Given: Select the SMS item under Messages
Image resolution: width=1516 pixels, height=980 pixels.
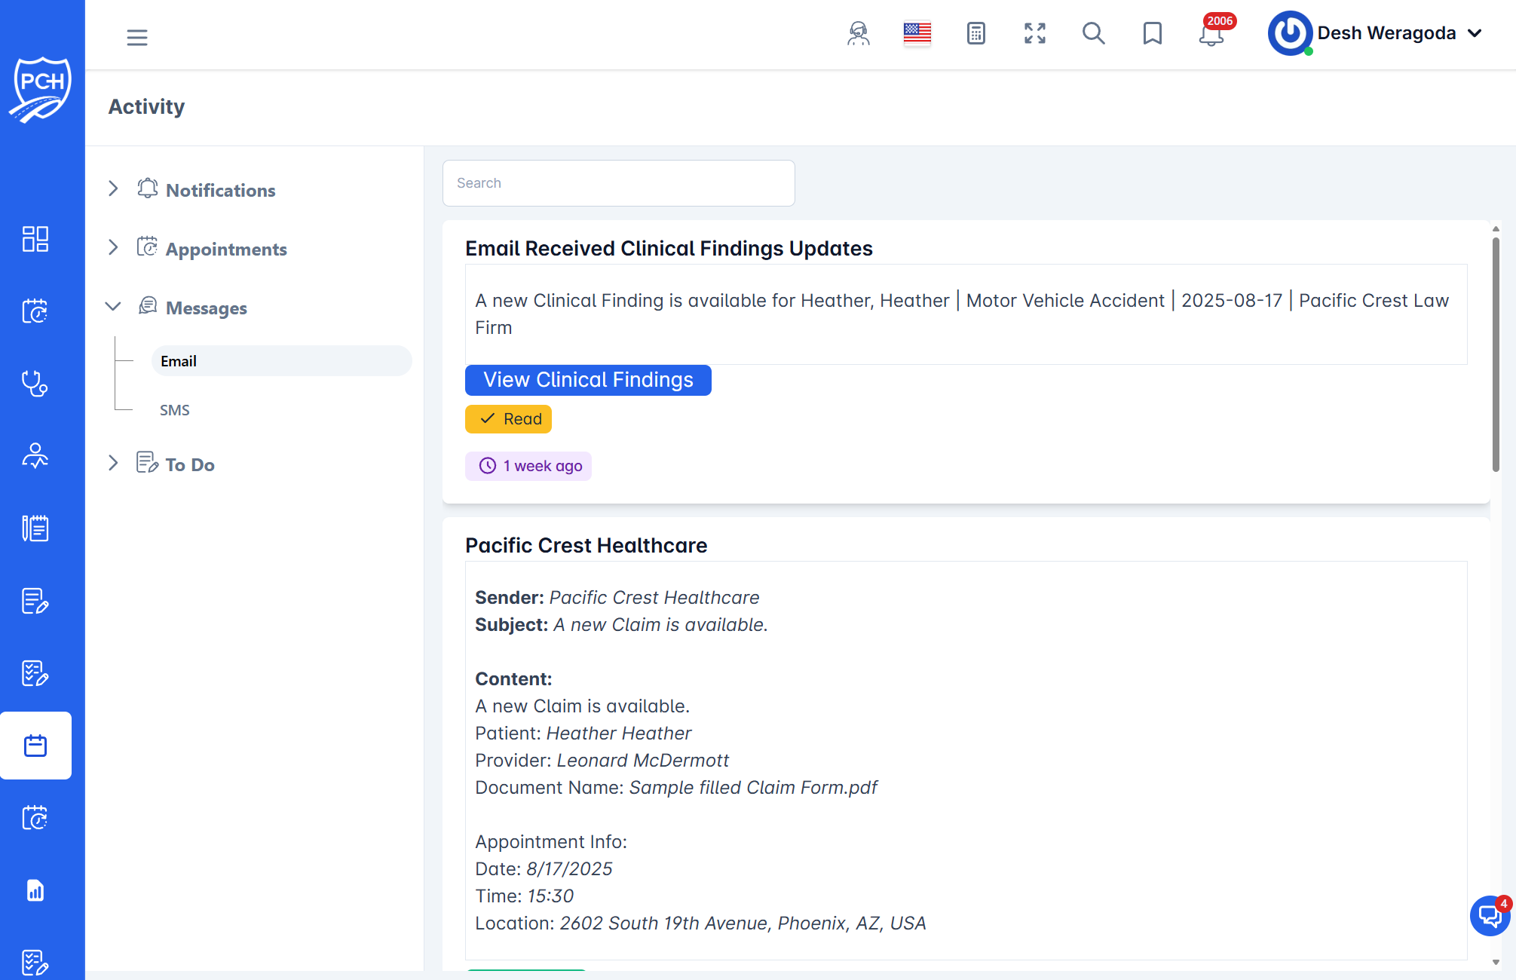Looking at the screenshot, I should 175,410.
